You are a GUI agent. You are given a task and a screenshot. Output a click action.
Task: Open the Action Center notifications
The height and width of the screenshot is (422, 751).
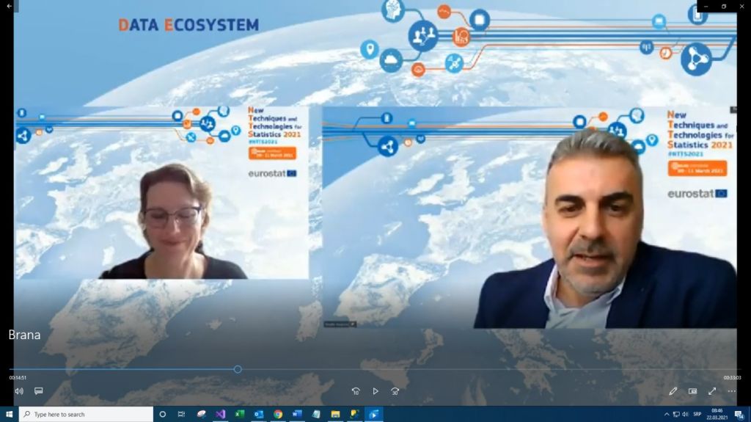739,415
